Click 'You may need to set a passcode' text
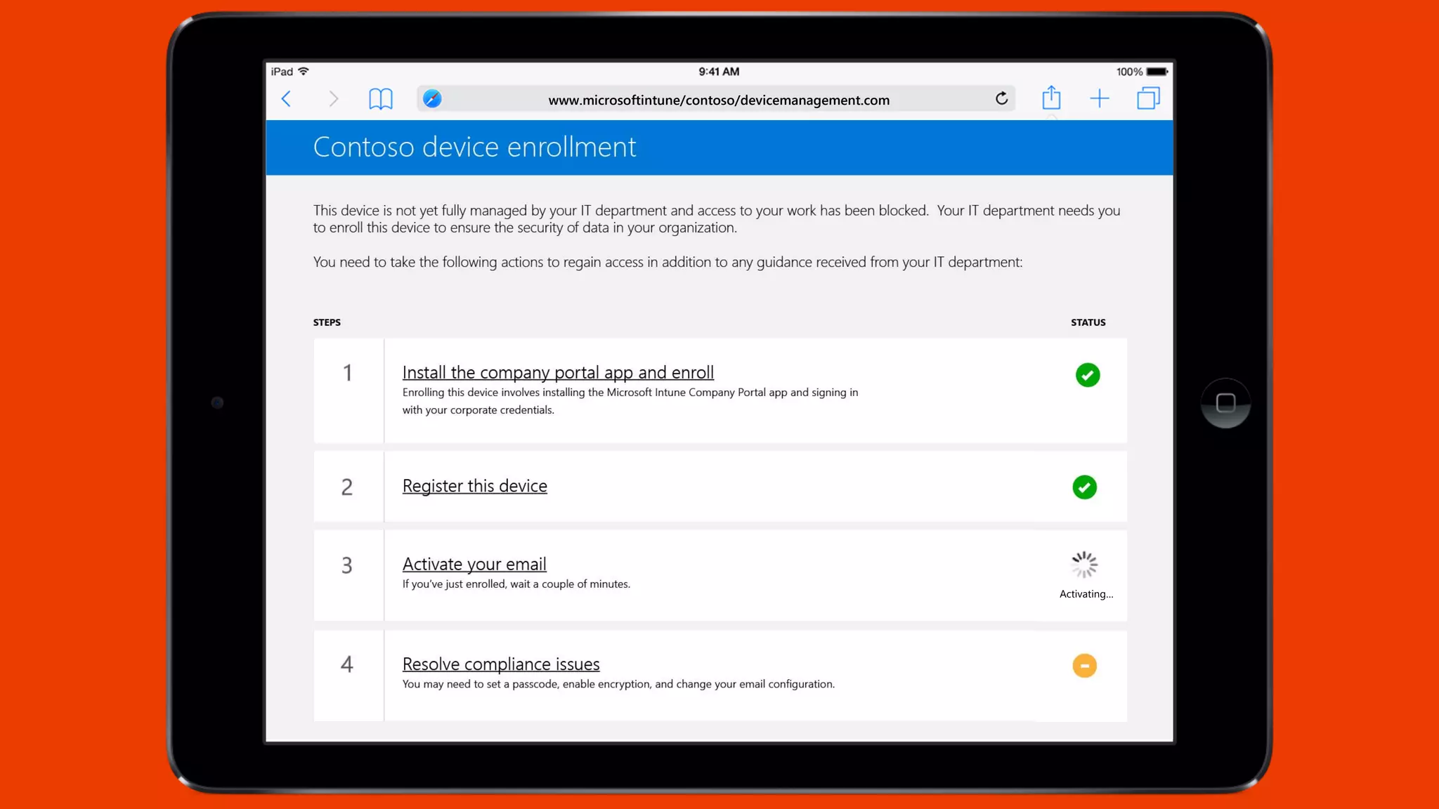1439x809 pixels. click(618, 684)
